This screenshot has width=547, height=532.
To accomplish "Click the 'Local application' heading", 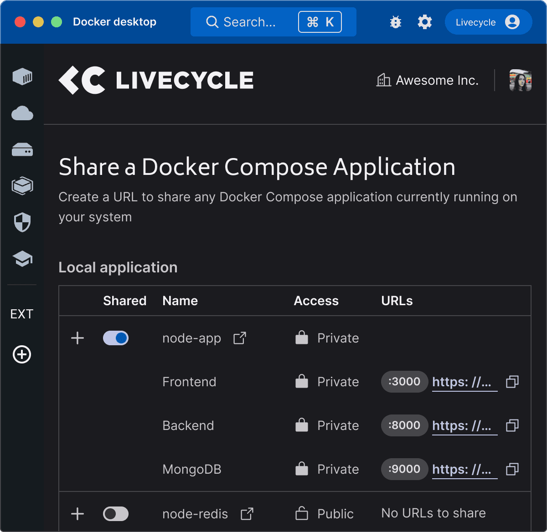I will point(118,267).
